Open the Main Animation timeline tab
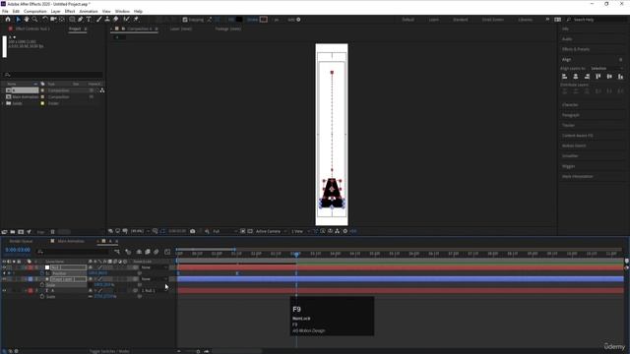 71,241
